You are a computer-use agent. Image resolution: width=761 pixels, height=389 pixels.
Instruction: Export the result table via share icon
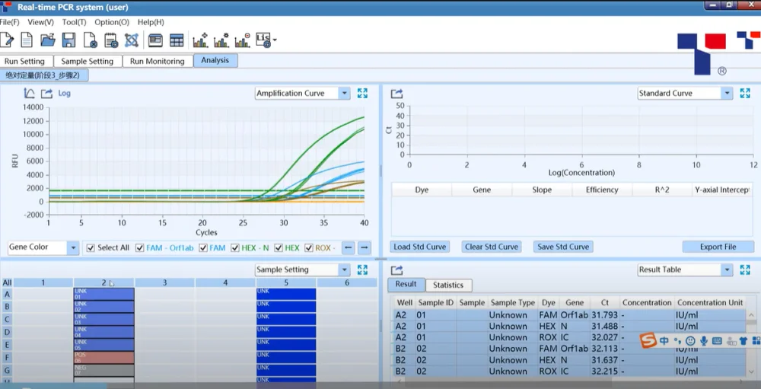(x=396, y=270)
